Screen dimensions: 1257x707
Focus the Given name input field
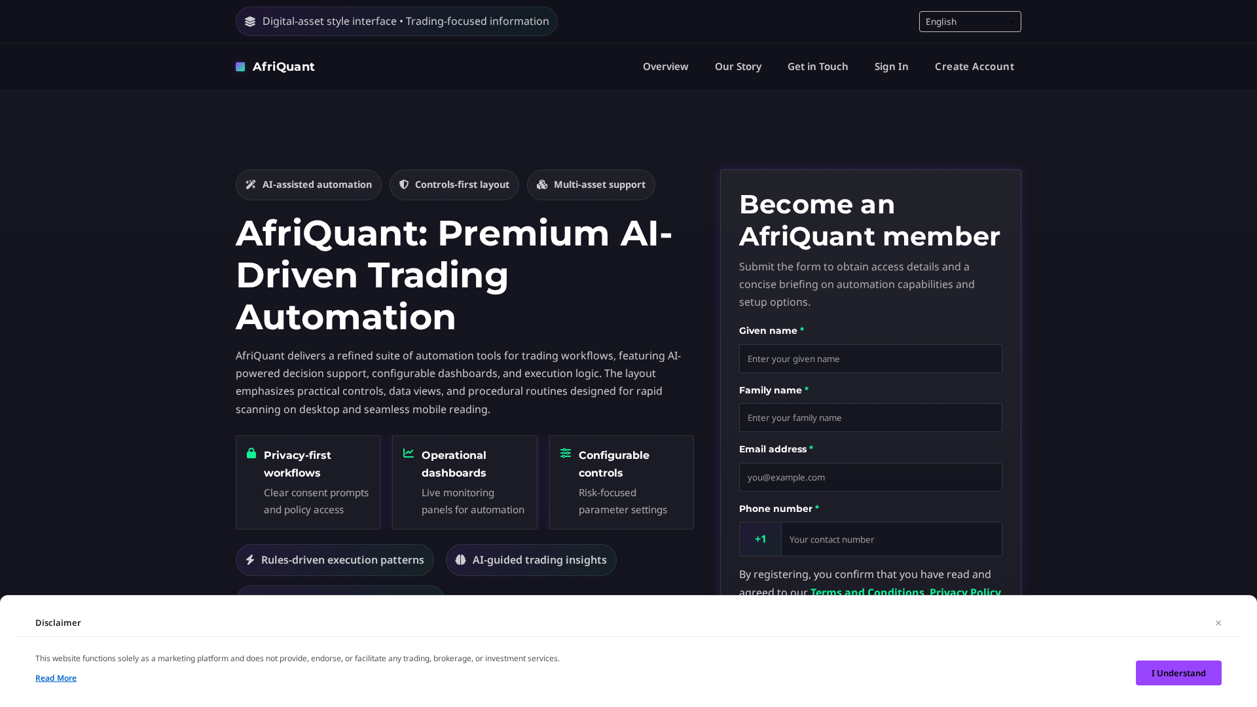(871, 359)
